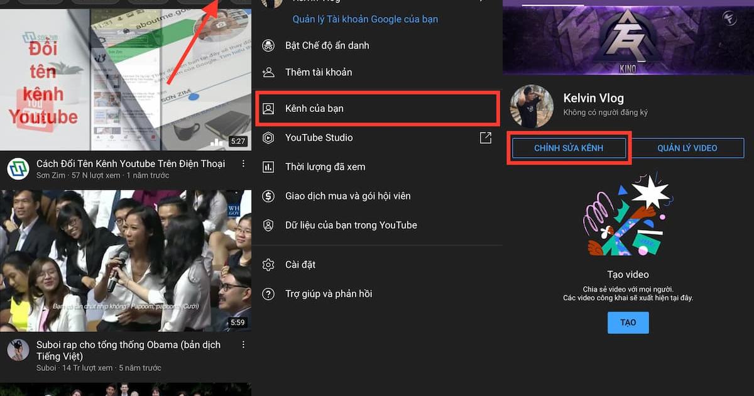The height and width of the screenshot is (396, 754).
Task: Click the purchases and memberships dollar icon
Action: click(270, 195)
